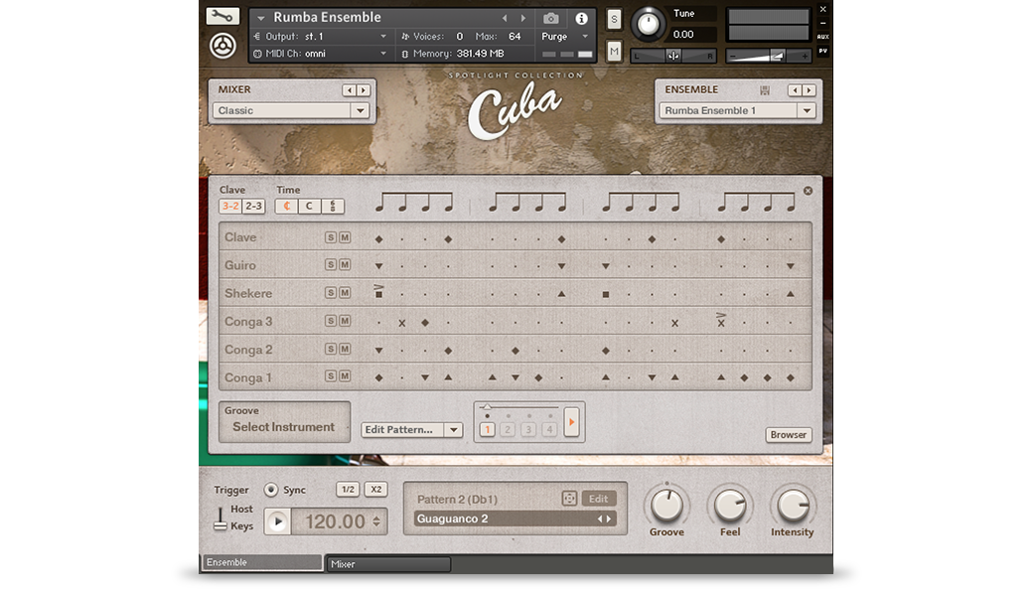Click the PV button on right edge
The height and width of the screenshot is (596, 1033).
point(822,51)
